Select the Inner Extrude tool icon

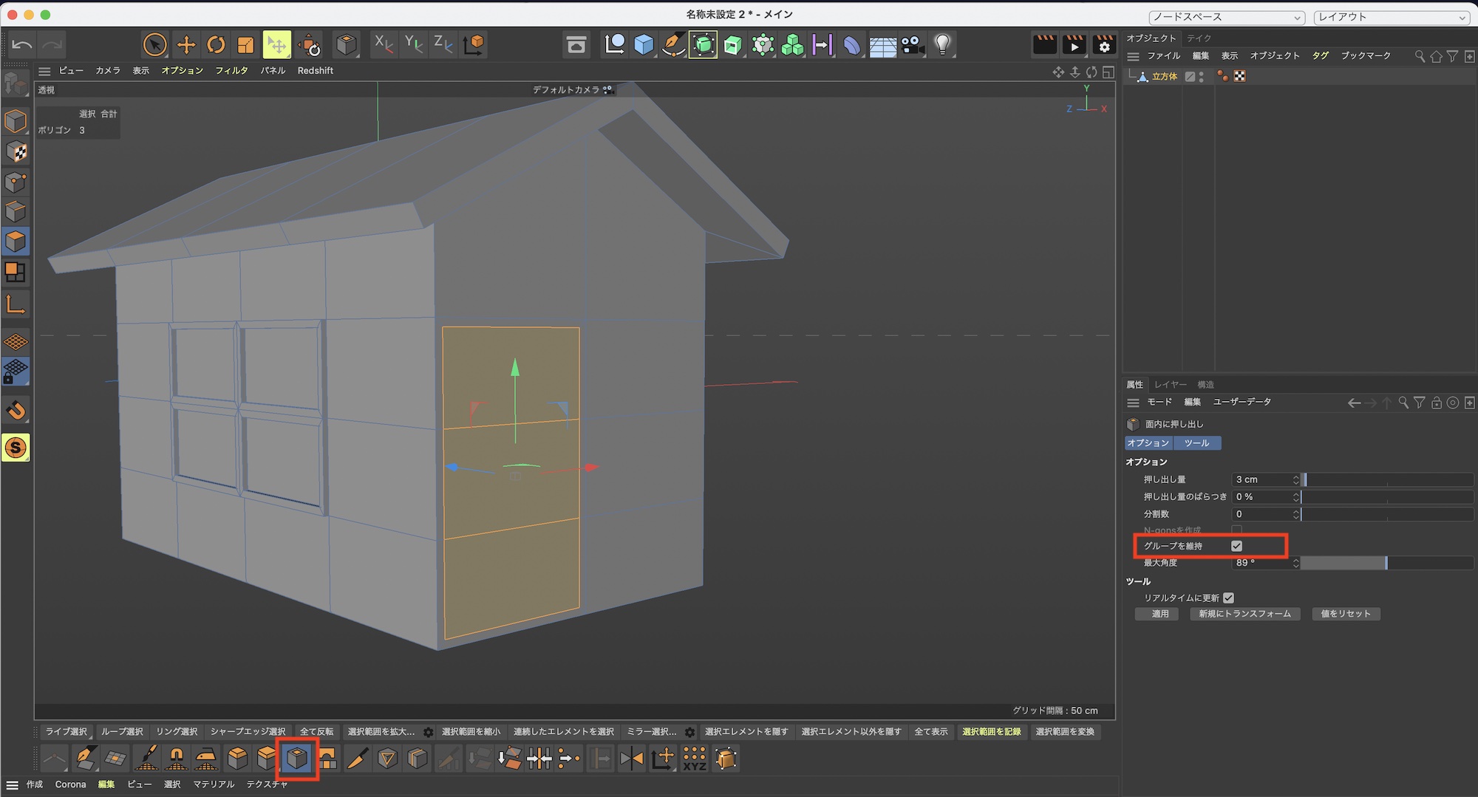point(297,759)
